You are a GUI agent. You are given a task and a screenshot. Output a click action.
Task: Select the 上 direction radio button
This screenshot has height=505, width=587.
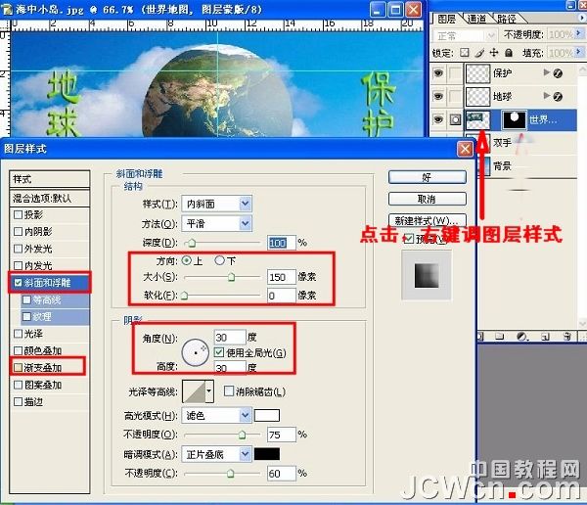(x=186, y=260)
